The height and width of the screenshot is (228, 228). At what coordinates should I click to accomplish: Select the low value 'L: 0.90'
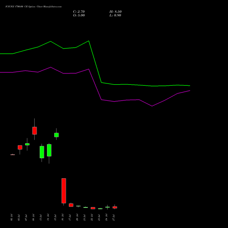click(x=115, y=16)
